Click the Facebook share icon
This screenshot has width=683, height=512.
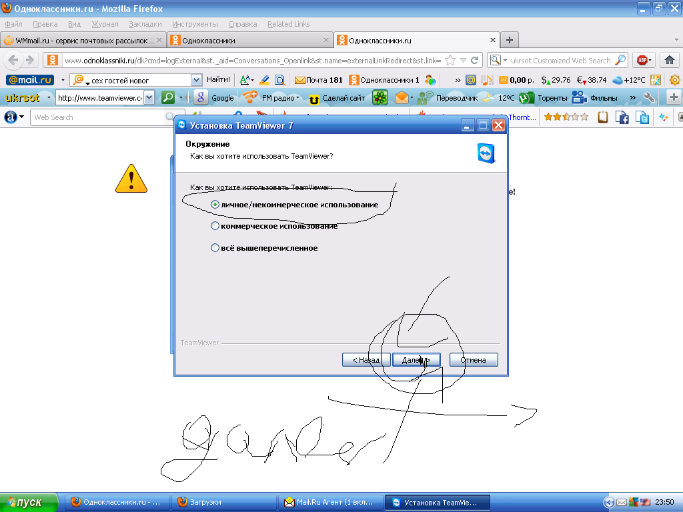point(622,117)
